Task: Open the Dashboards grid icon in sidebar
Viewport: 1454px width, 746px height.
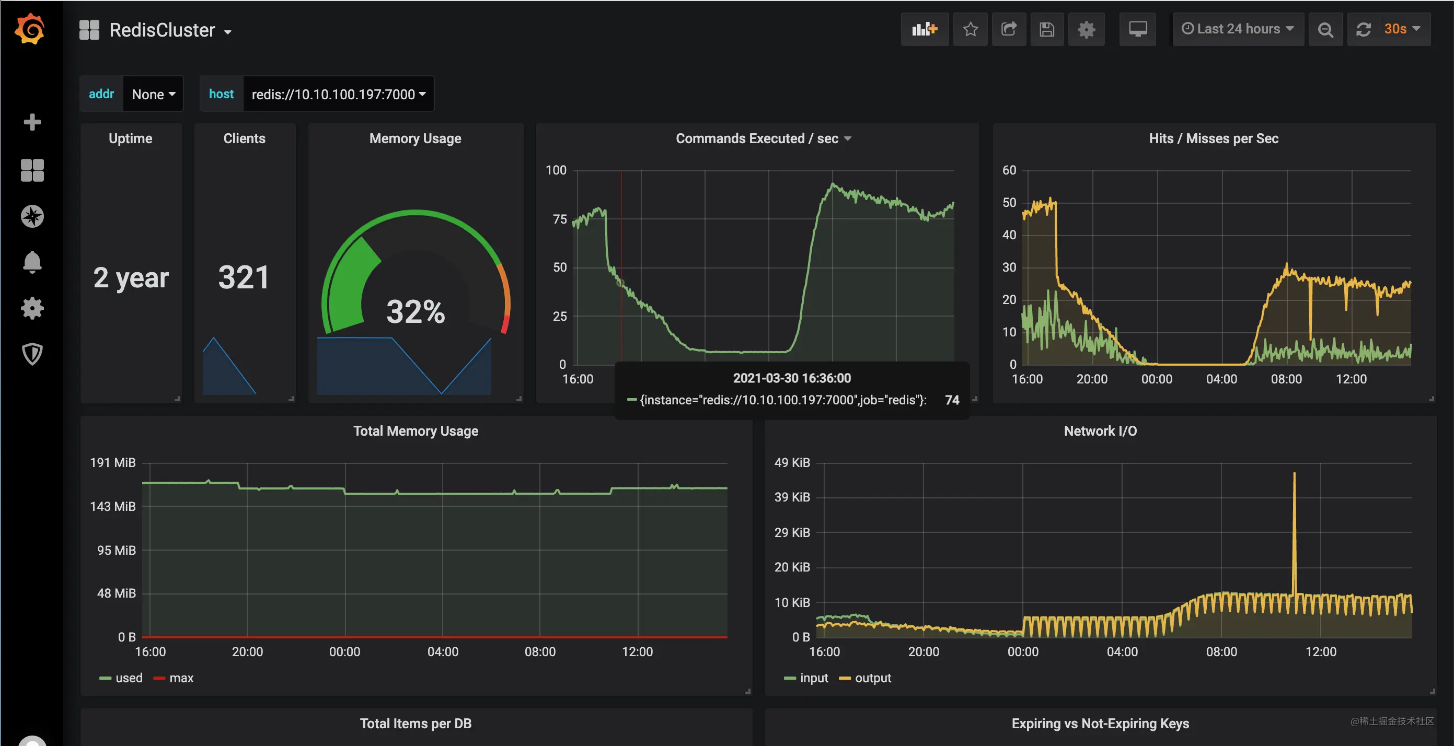Action: click(32, 170)
